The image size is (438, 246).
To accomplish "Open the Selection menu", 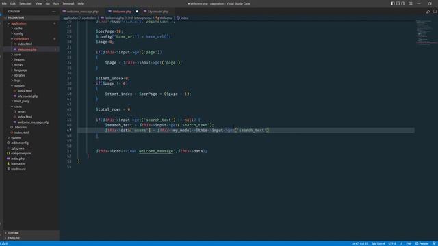I will click(x=25, y=3).
